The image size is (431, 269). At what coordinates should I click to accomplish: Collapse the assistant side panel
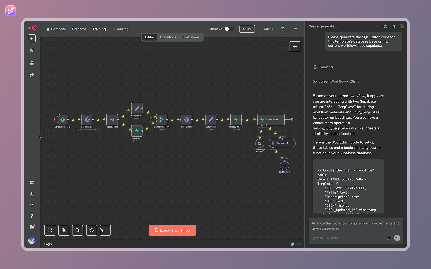click(402, 26)
